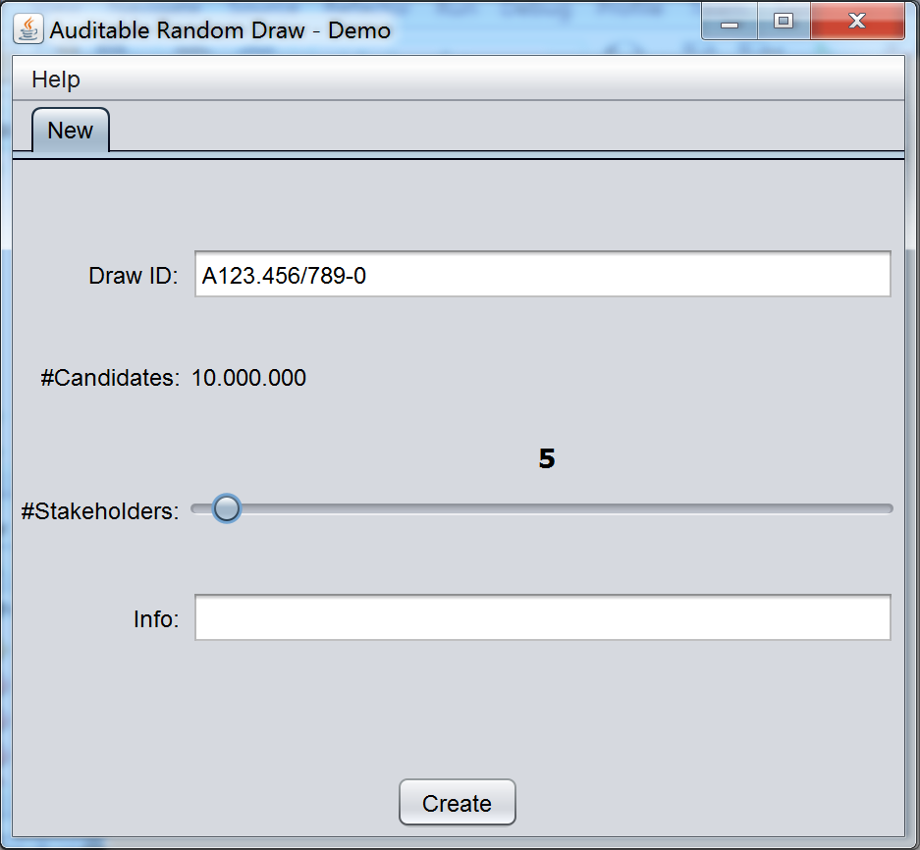920x850 pixels.
Task: Click the Info text field
Action: click(x=543, y=617)
